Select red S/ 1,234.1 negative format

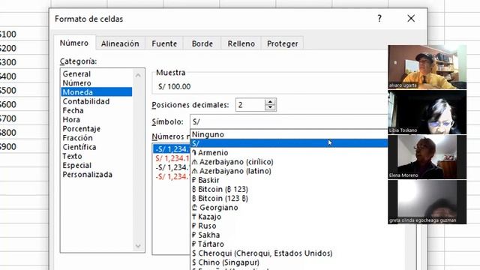click(172, 158)
